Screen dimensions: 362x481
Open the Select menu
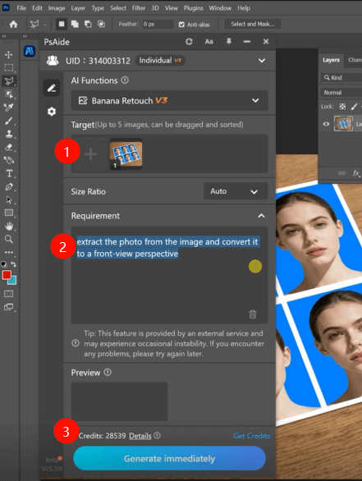click(118, 8)
